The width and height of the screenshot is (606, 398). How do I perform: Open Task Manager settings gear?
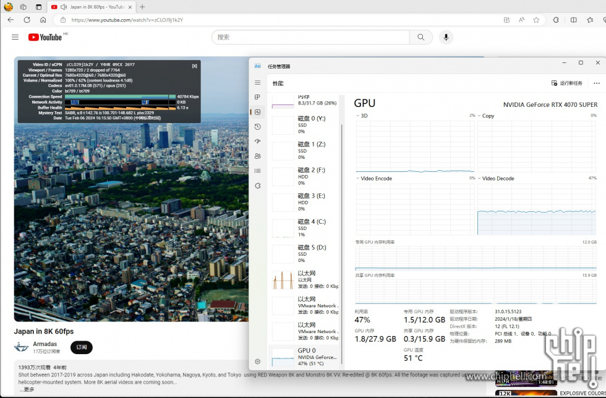(258, 362)
